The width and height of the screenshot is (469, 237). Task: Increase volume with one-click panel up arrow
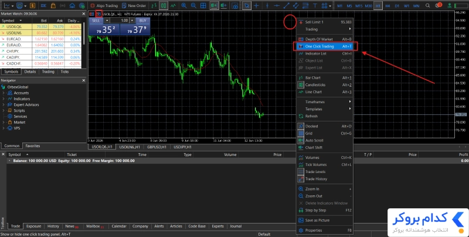(132, 21)
